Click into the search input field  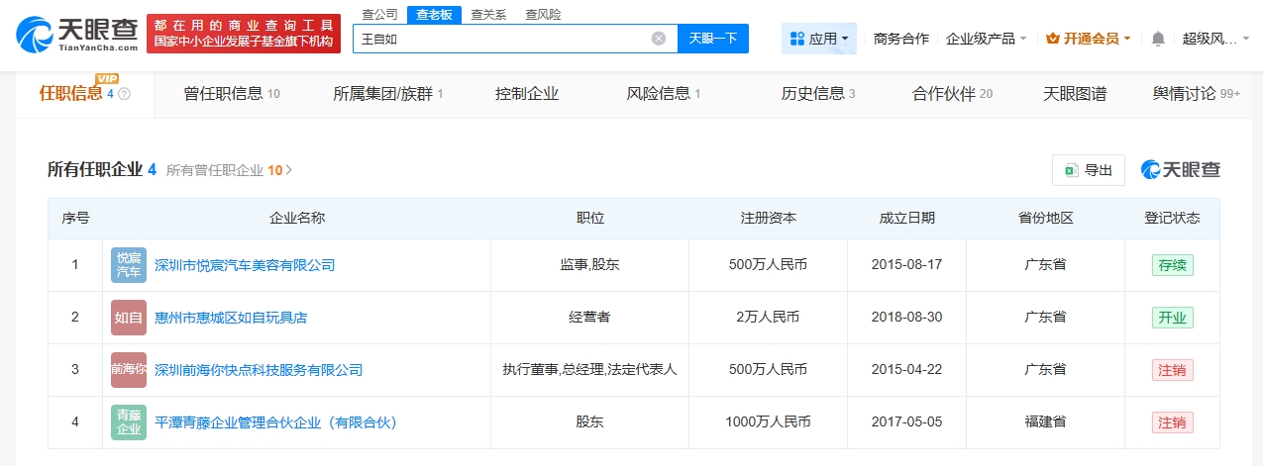pos(500,39)
